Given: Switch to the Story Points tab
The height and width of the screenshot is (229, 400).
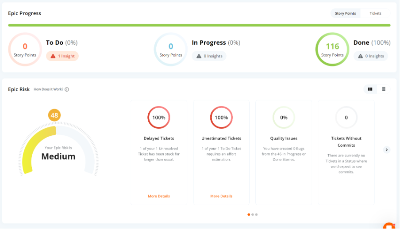Looking at the screenshot, I should pyautogui.click(x=346, y=13).
